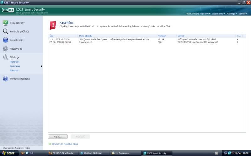Click the Pridať... button
The image size is (251, 156).
[x=58, y=137]
